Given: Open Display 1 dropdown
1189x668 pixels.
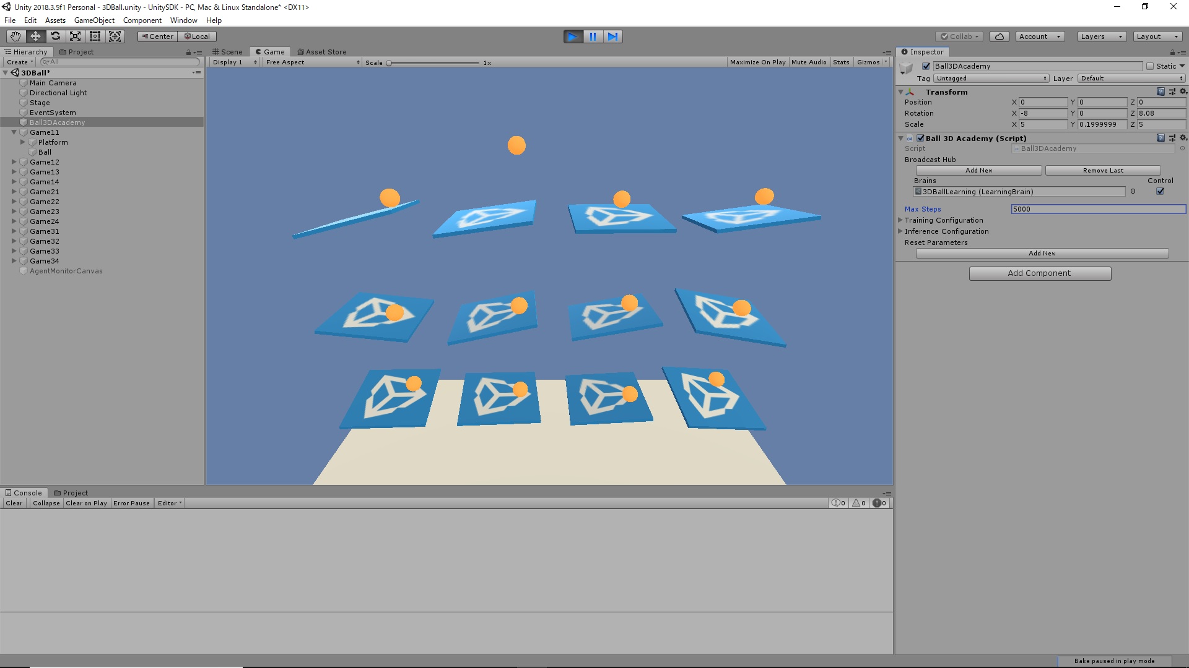Looking at the screenshot, I should pyautogui.click(x=234, y=62).
